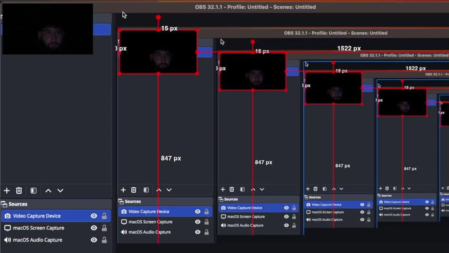Open source properties icon beside the largest trash icon
The width and height of the screenshot is (449, 253).
pyautogui.click(x=33, y=190)
